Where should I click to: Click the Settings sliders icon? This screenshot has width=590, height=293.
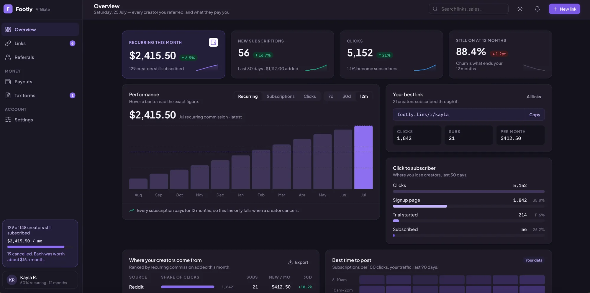(8, 120)
